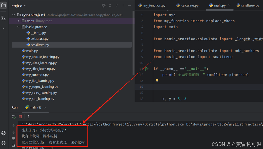Select the main.py editor tab
Screen dimensions: 263x149
point(218,5)
